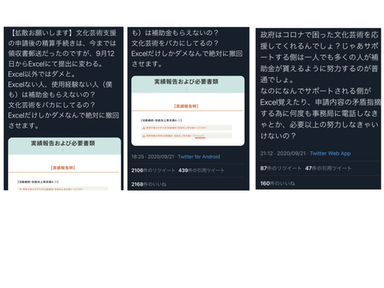Click the 18:25 · 2020/09/21 timestamp

(153, 157)
